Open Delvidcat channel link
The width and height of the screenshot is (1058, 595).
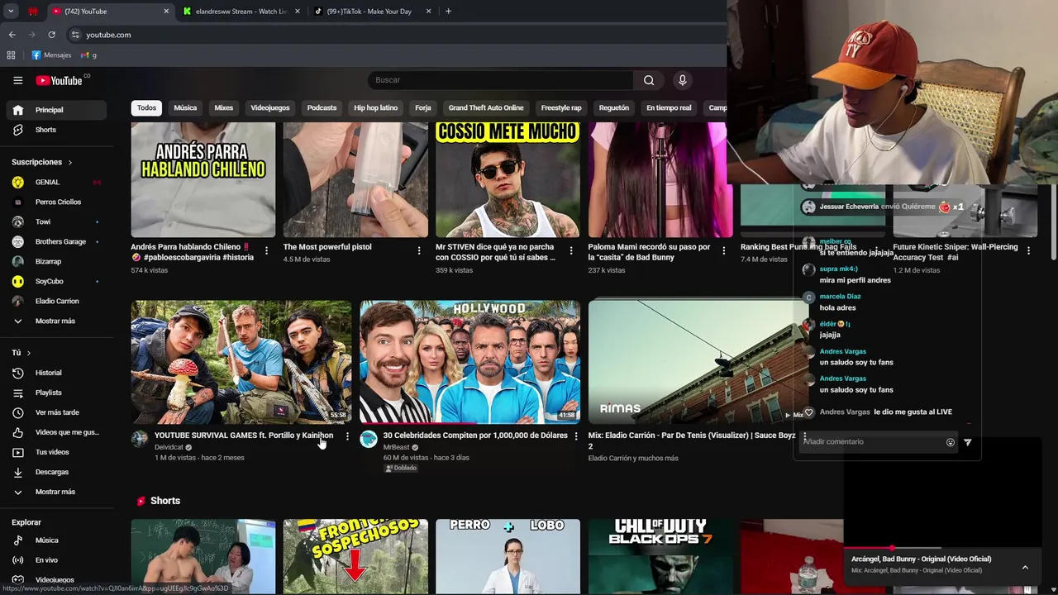[169, 447]
